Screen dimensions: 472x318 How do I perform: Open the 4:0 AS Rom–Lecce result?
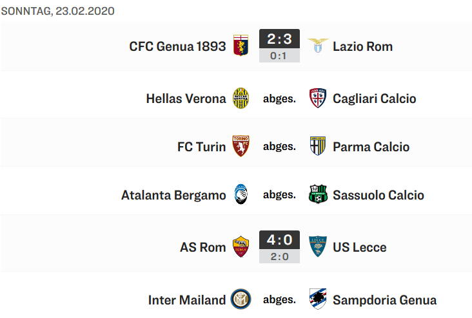point(279,240)
